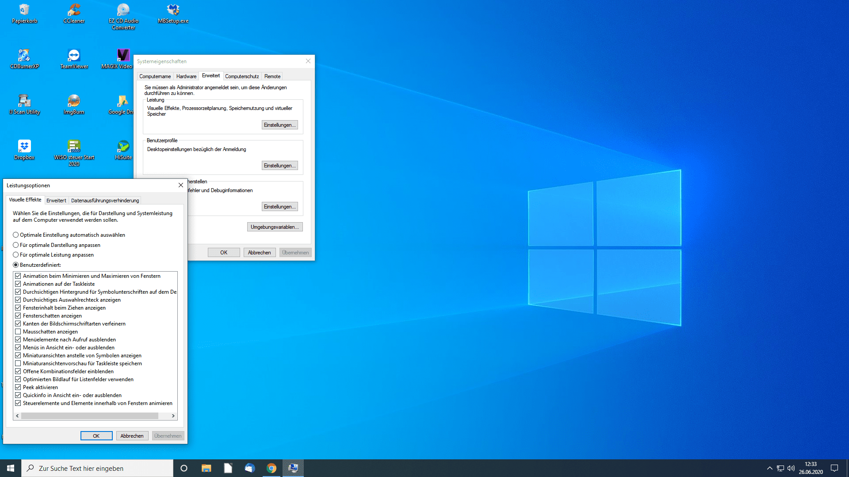Select the CCleaner desktop icon
The height and width of the screenshot is (477, 849).
[74, 13]
